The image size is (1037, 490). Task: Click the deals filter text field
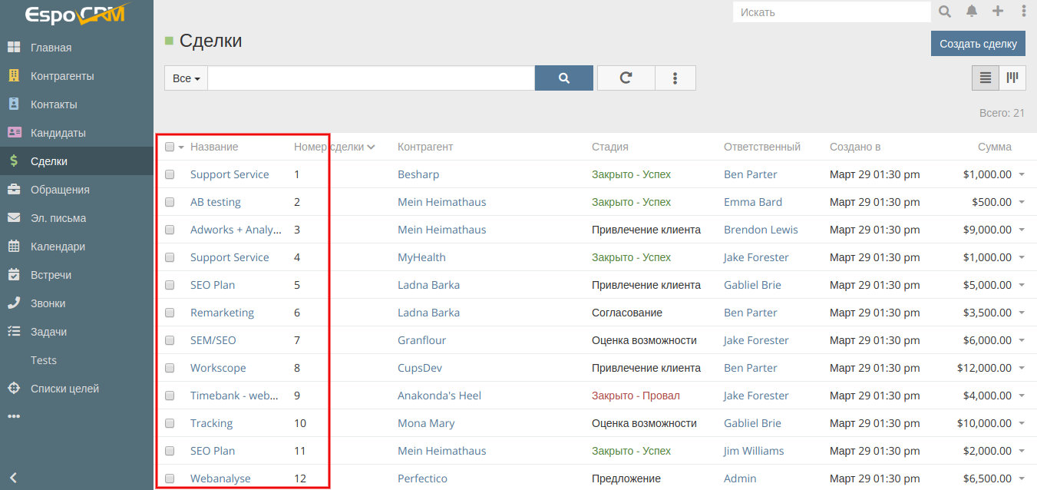coord(371,78)
